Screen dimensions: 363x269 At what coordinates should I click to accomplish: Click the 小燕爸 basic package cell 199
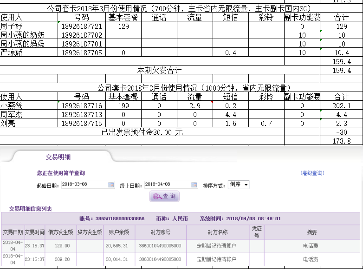click(x=123, y=106)
